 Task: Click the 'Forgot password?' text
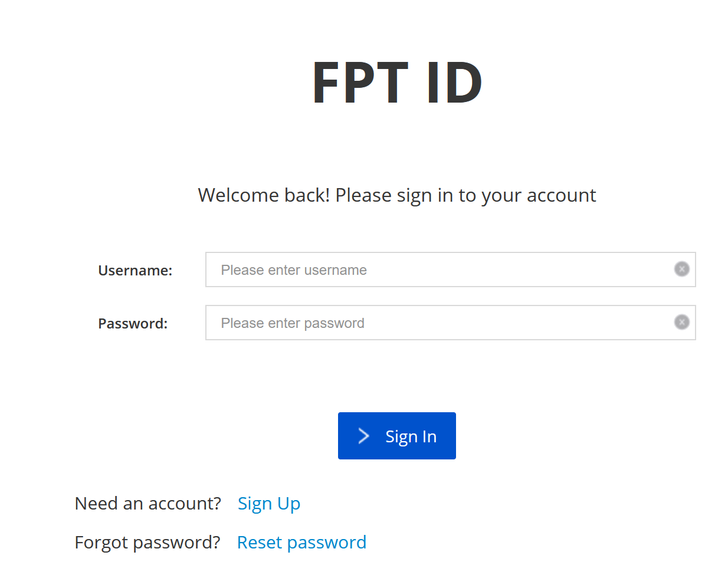coord(147,543)
